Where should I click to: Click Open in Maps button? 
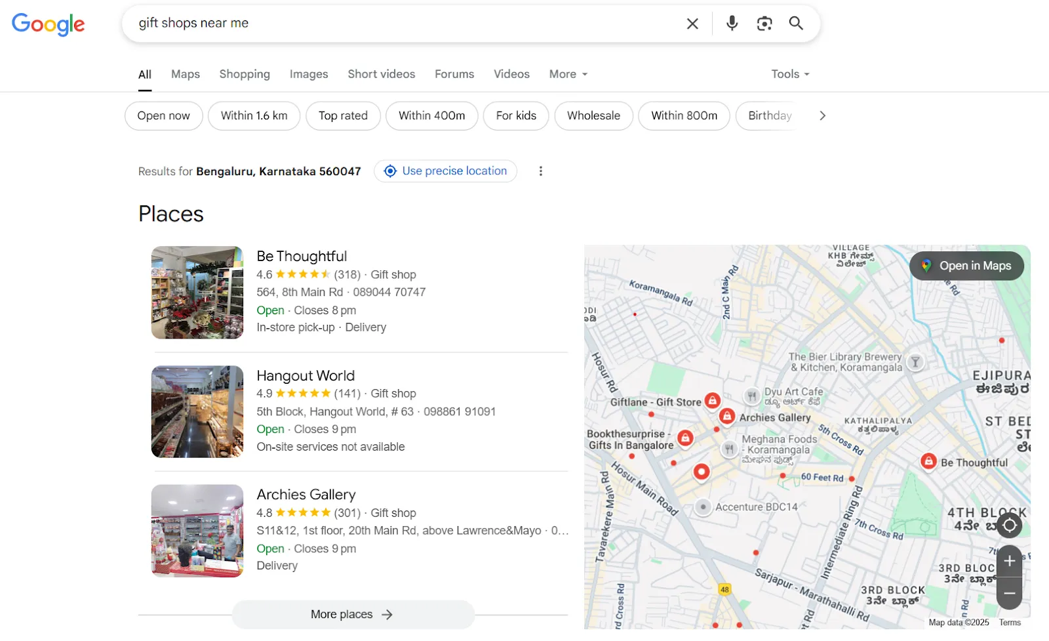coord(966,266)
